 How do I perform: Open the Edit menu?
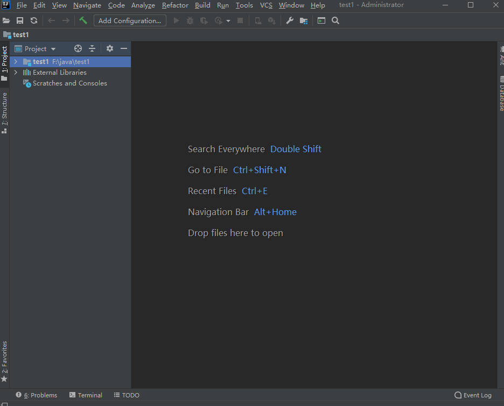39,5
